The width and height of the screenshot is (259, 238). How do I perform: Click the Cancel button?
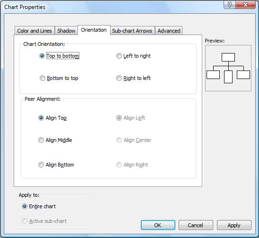[x=196, y=225]
